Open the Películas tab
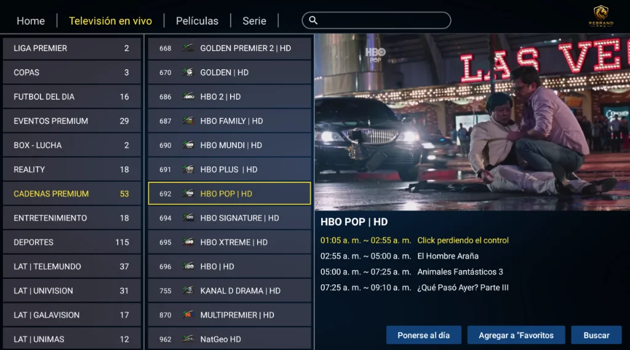Viewport: 630px width, 350px height. pos(197,21)
